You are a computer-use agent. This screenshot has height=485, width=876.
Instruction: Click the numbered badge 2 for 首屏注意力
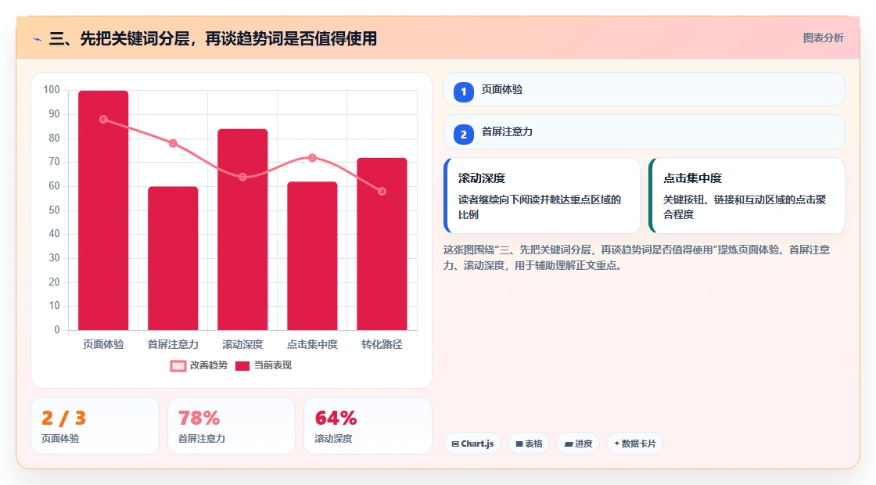tap(464, 135)
